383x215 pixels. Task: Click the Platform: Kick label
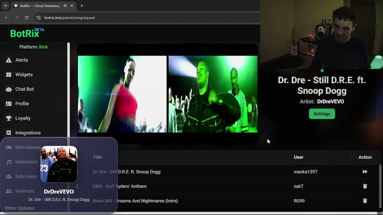click(34, 47)
